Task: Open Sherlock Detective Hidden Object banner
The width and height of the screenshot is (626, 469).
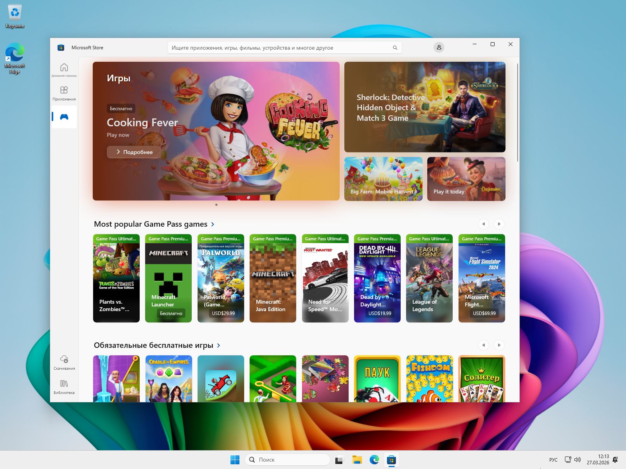Action: (425, 107)
